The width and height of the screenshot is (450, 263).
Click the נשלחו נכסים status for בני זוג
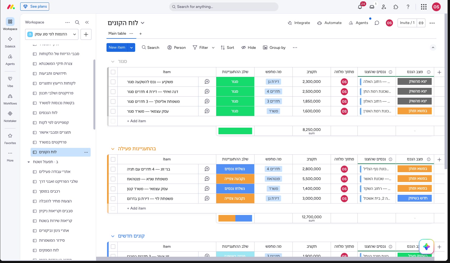click(235, 169)
